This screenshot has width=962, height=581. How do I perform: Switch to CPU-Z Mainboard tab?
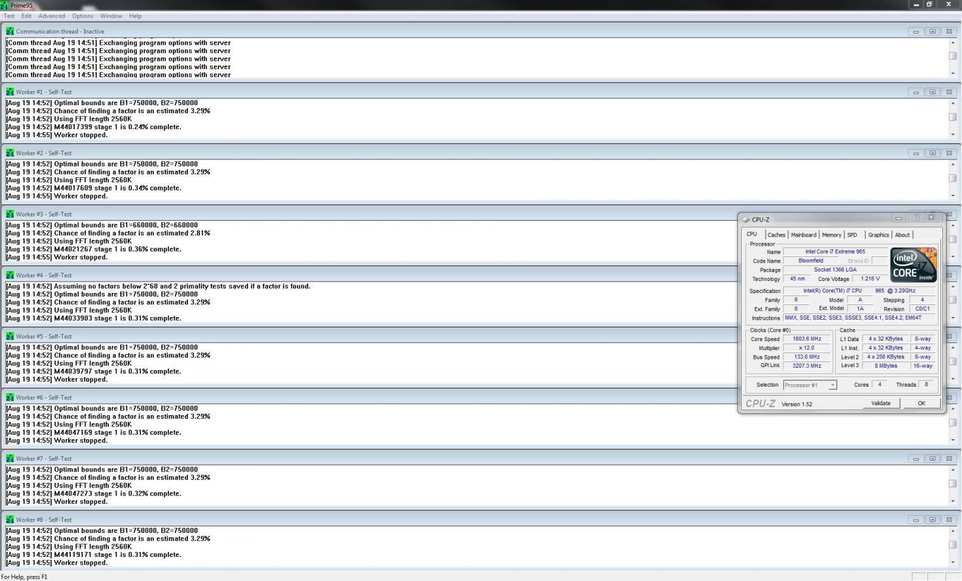pyautogui.click(x=803, y=235)
